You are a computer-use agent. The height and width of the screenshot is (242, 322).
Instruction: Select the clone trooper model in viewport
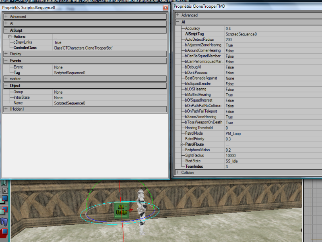tap(142, 212)
